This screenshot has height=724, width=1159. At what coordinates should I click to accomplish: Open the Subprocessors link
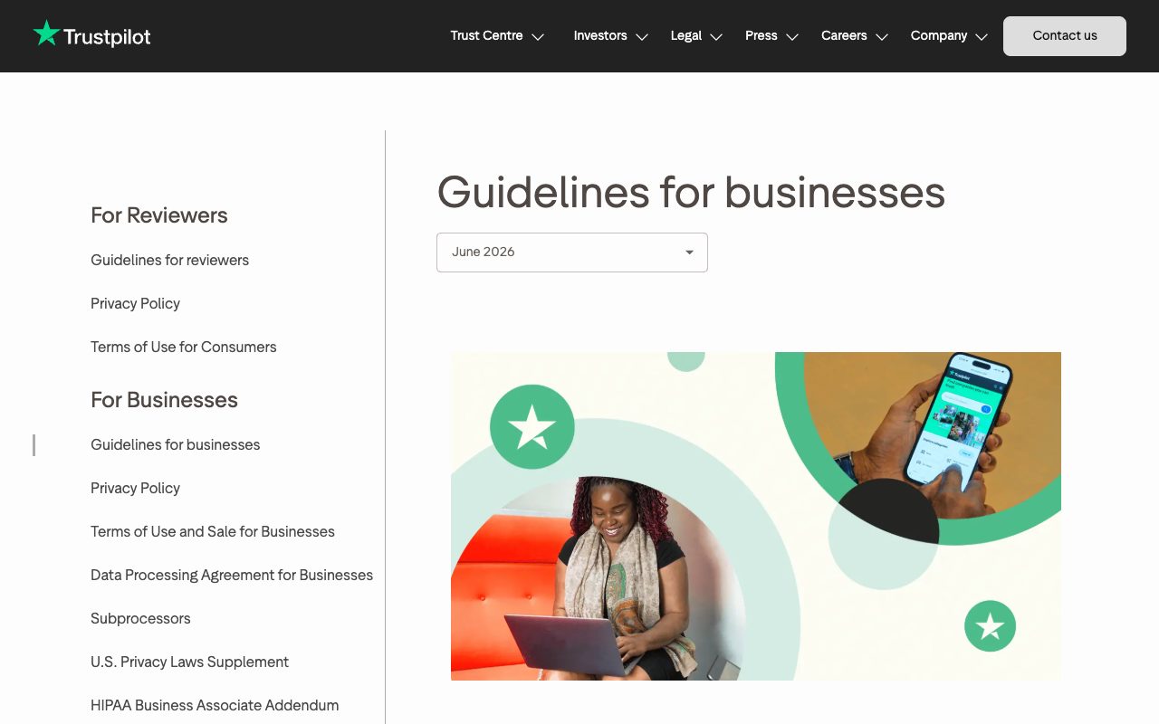click(140, 619)
